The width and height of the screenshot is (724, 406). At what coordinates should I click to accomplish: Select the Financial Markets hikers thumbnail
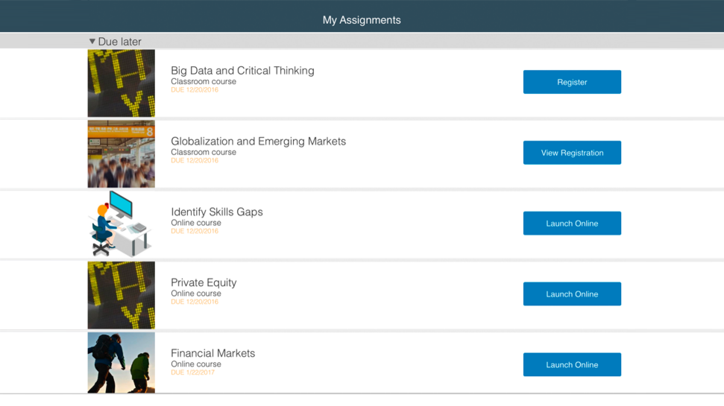(x=122, y=363)
